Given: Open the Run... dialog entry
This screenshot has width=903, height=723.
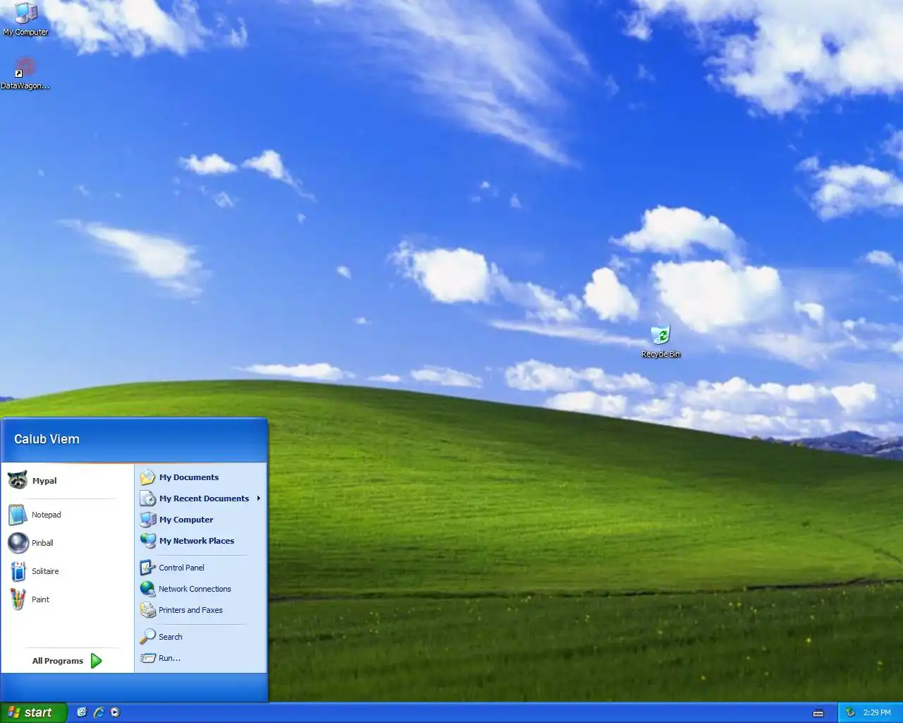Looking at the screenshot, I should [200, 658].
